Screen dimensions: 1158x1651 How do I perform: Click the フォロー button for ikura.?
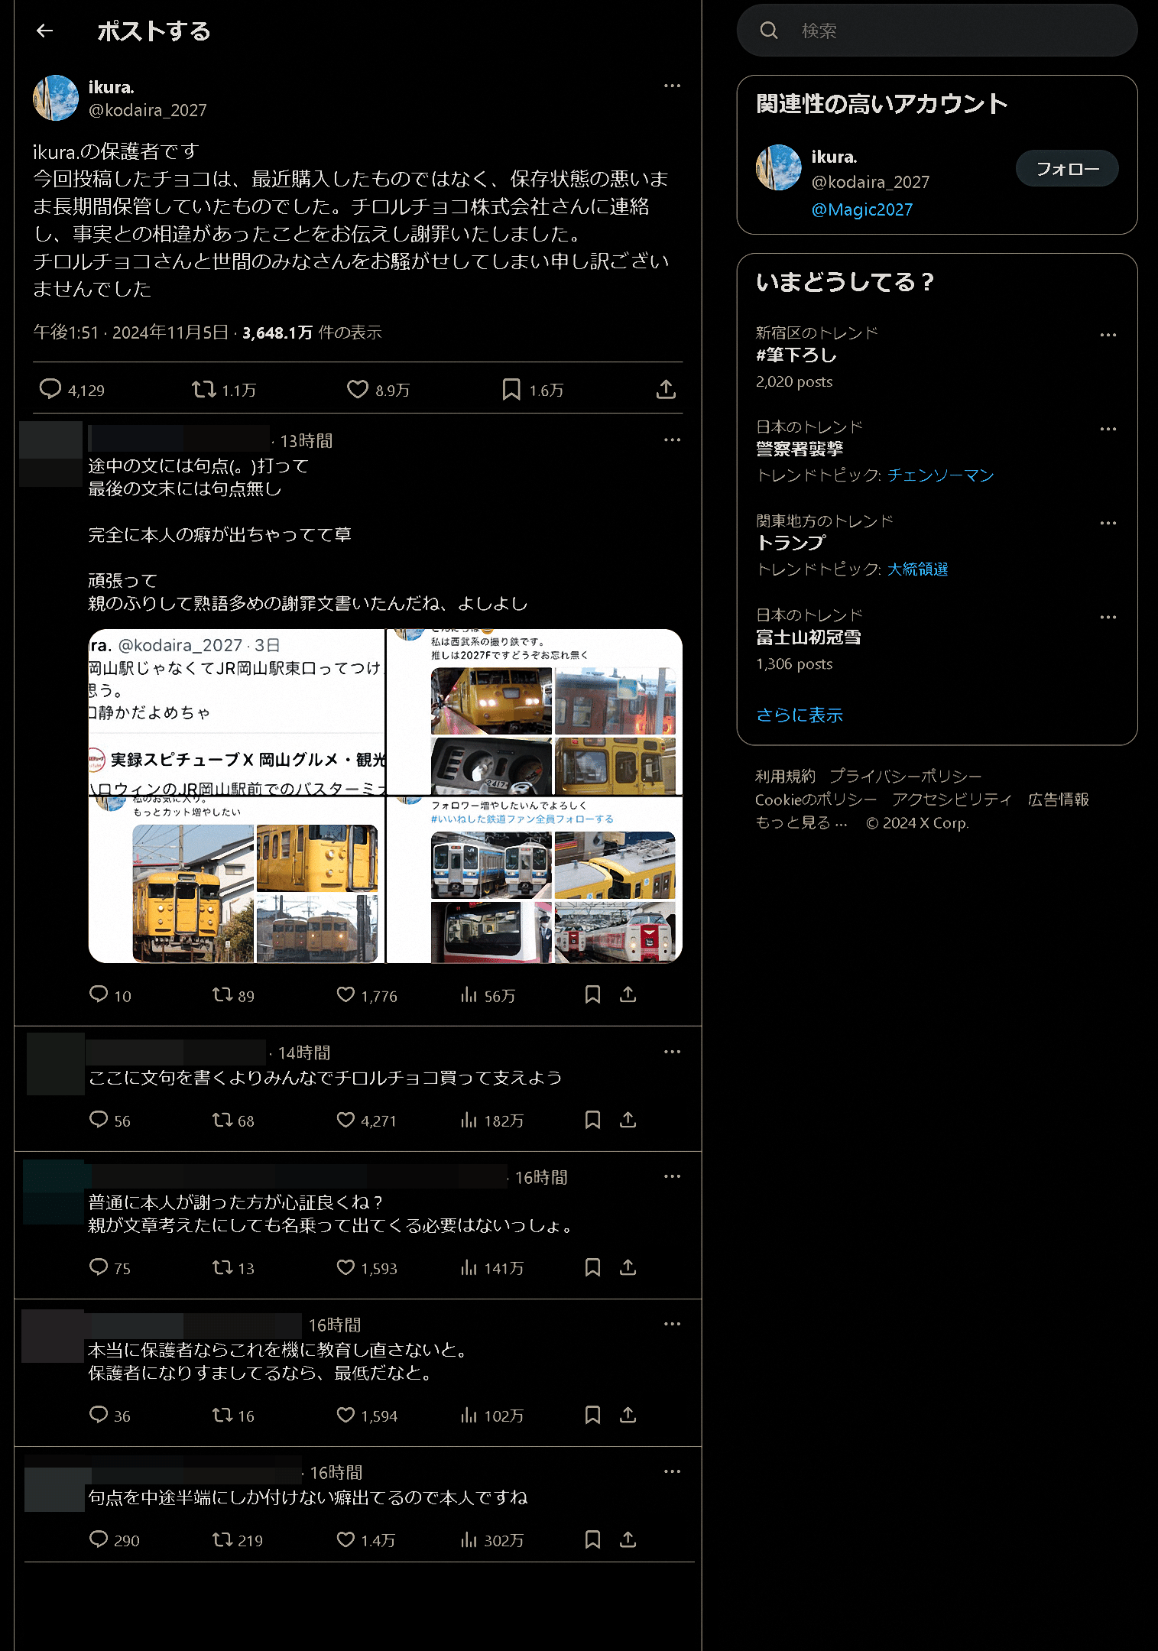click(x=1067, y=168)
